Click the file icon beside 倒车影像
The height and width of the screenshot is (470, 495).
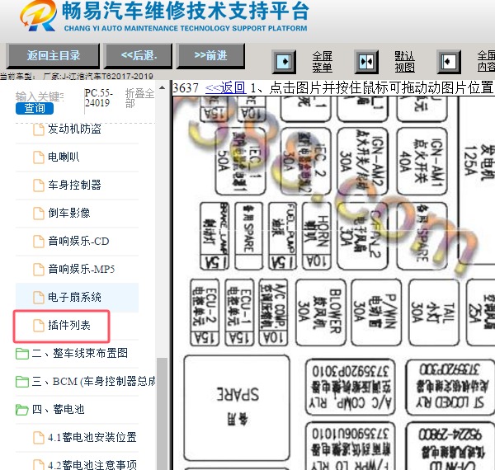pos(37,213)
